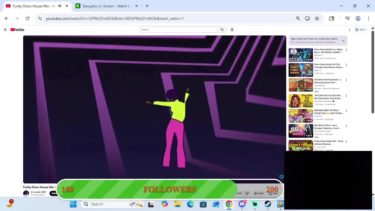Open options menu for 80s Music HITS video
375x211 pixels.
346,126
